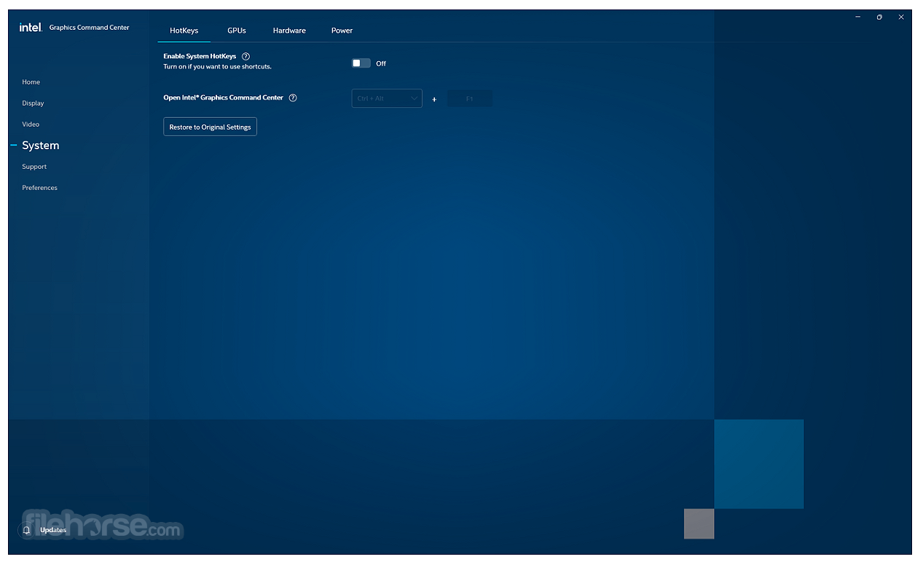Open Display section in sidebar
The height and width of the screenshot is (562, 923).
(x=33, y=103)
